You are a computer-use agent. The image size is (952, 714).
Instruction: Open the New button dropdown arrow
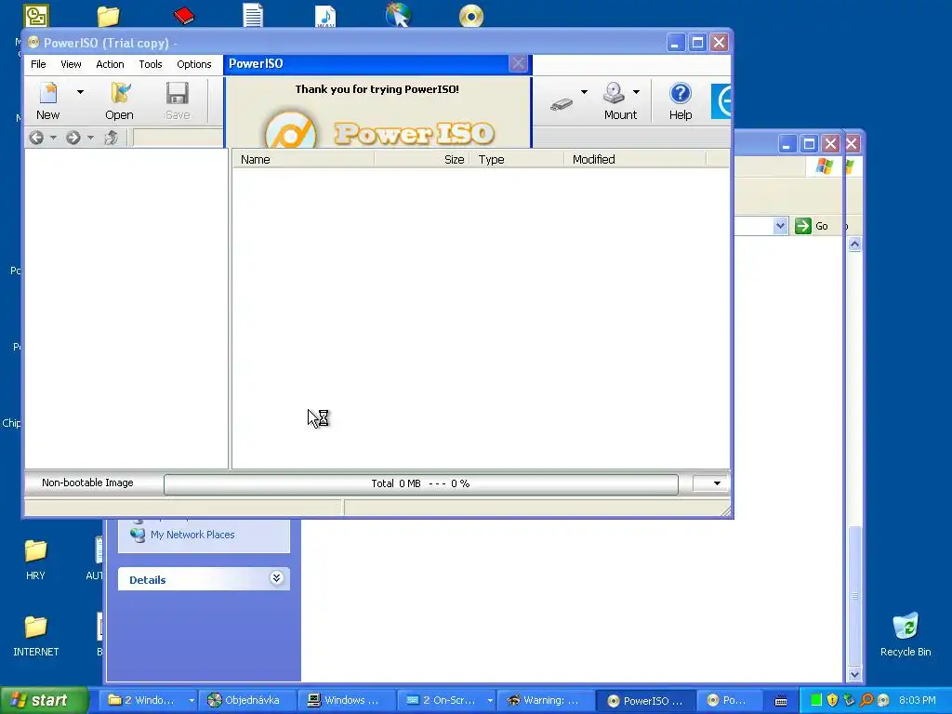tap(80, 92)
